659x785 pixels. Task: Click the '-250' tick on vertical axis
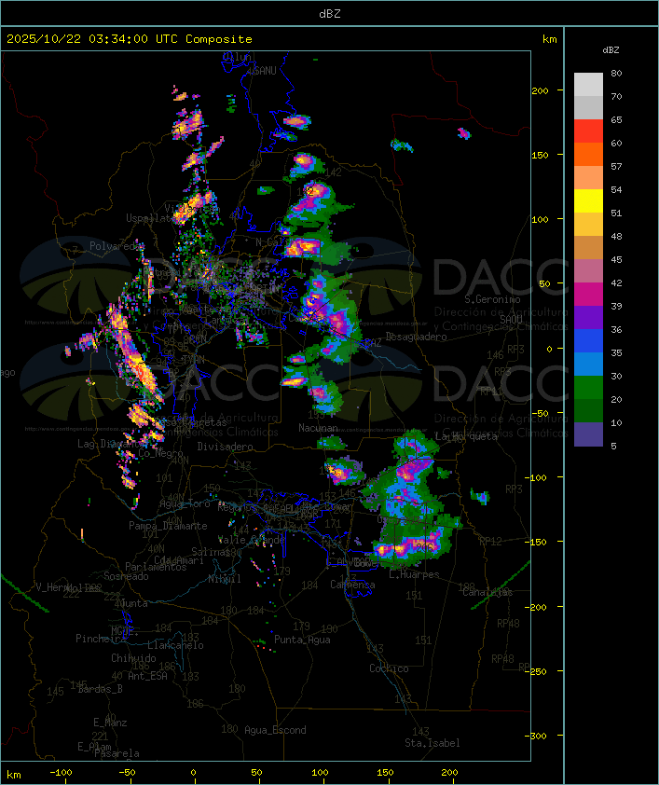pos(537,671)
